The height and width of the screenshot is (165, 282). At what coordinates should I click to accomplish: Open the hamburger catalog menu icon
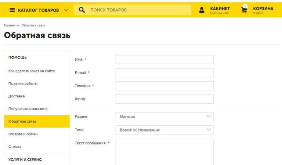click(12, 10)
